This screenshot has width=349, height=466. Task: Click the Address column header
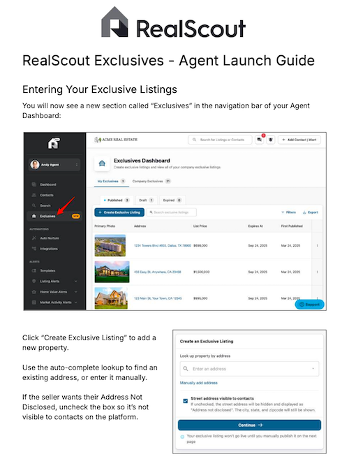click(140, 226)
